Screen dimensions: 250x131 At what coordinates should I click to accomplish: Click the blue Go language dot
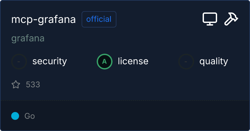point(15,116)
